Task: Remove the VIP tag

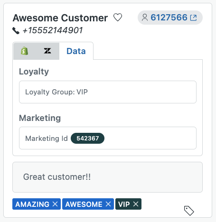Action: click(x=136, y=204)
